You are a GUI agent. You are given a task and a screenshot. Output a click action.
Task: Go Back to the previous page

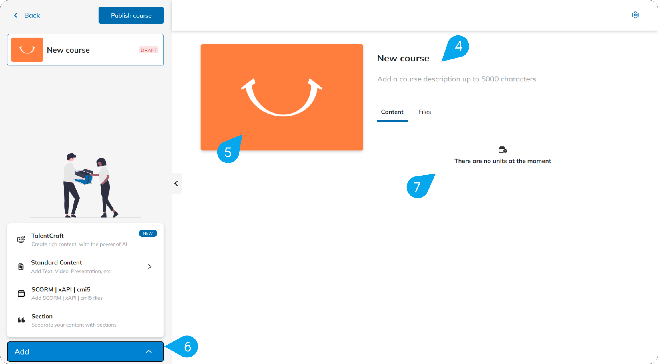pyautogui.click(x=27, y=15)
